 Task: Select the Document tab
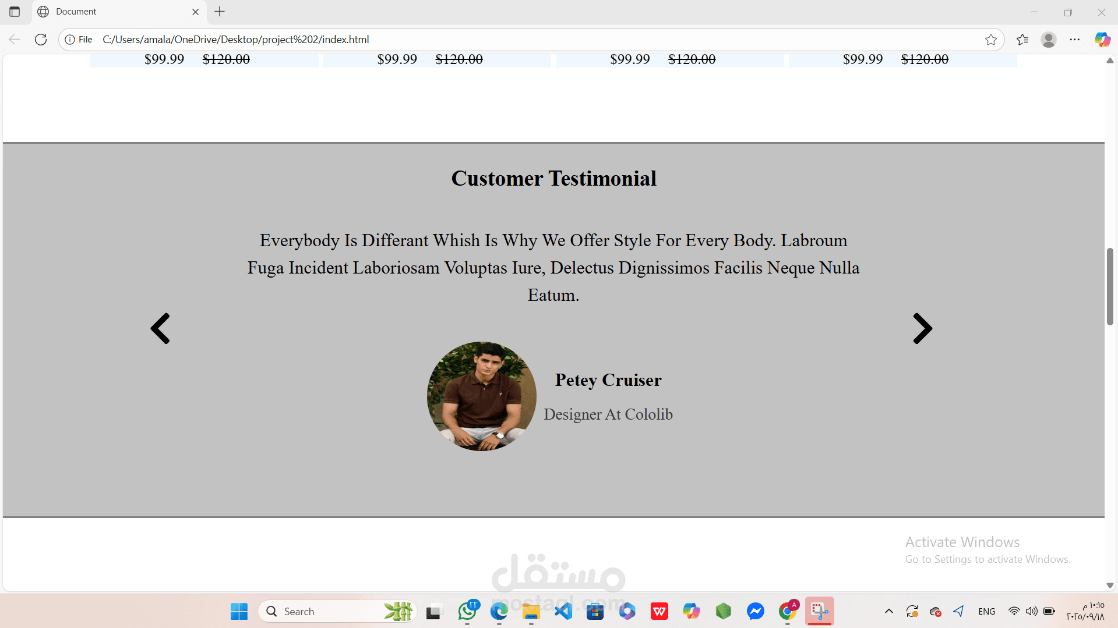click(119, 12)
